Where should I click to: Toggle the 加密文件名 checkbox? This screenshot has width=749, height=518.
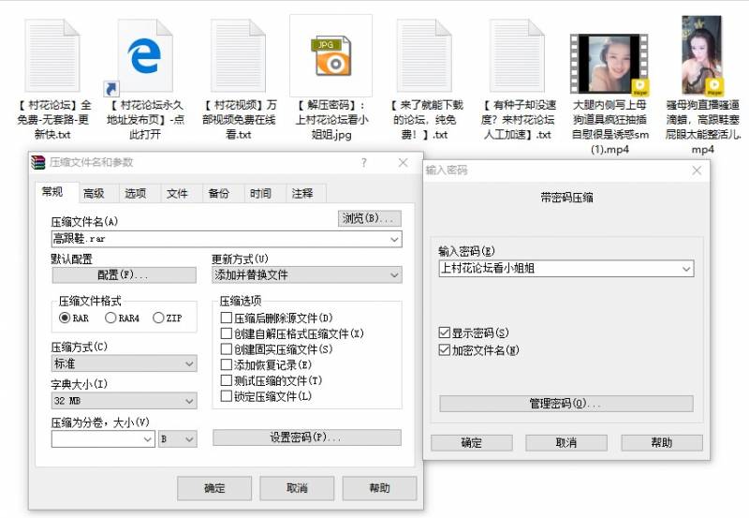[445, 350]
